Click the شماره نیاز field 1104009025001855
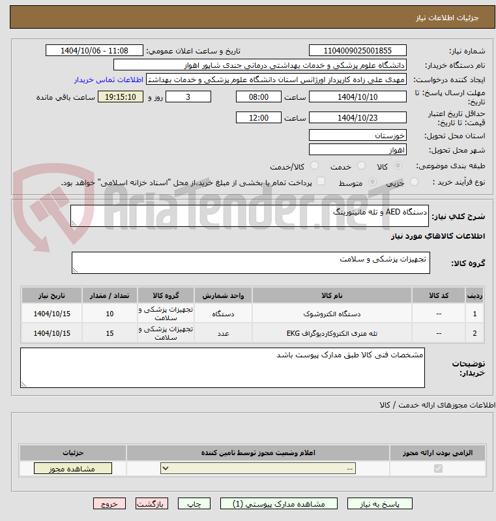This screenshot has width=496, height=521. coord(357,50)
